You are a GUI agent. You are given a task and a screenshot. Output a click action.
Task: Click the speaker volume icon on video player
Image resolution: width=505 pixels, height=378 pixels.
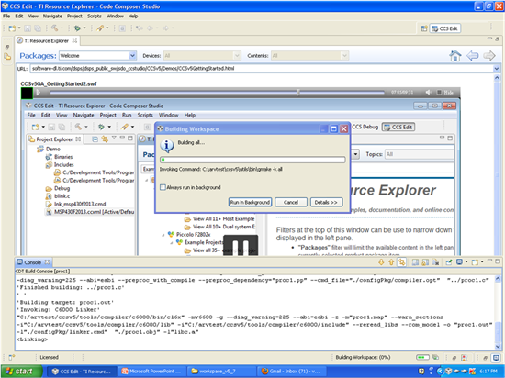(x=429, y=93)
